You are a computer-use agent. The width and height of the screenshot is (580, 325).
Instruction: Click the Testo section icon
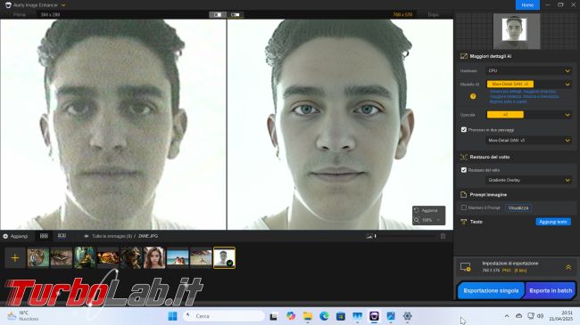click(463, 222)
